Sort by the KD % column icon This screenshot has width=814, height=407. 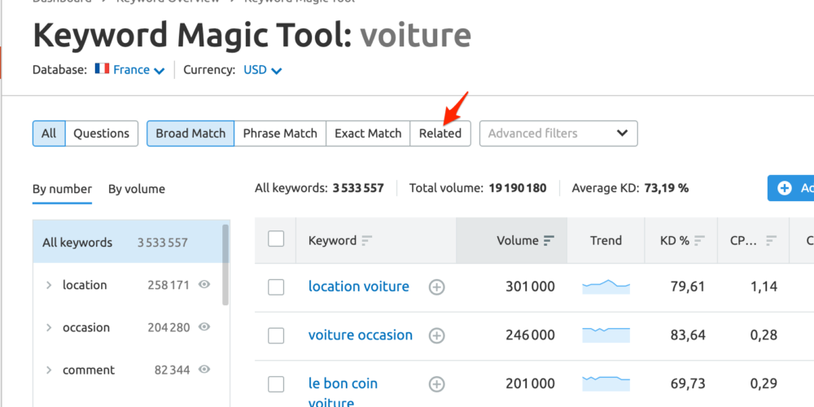(x=700, y=241)
